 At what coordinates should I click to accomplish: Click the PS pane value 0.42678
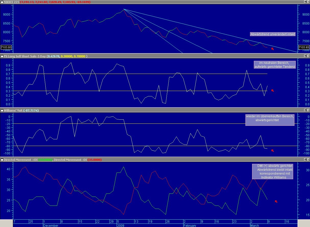click(53, 56)
